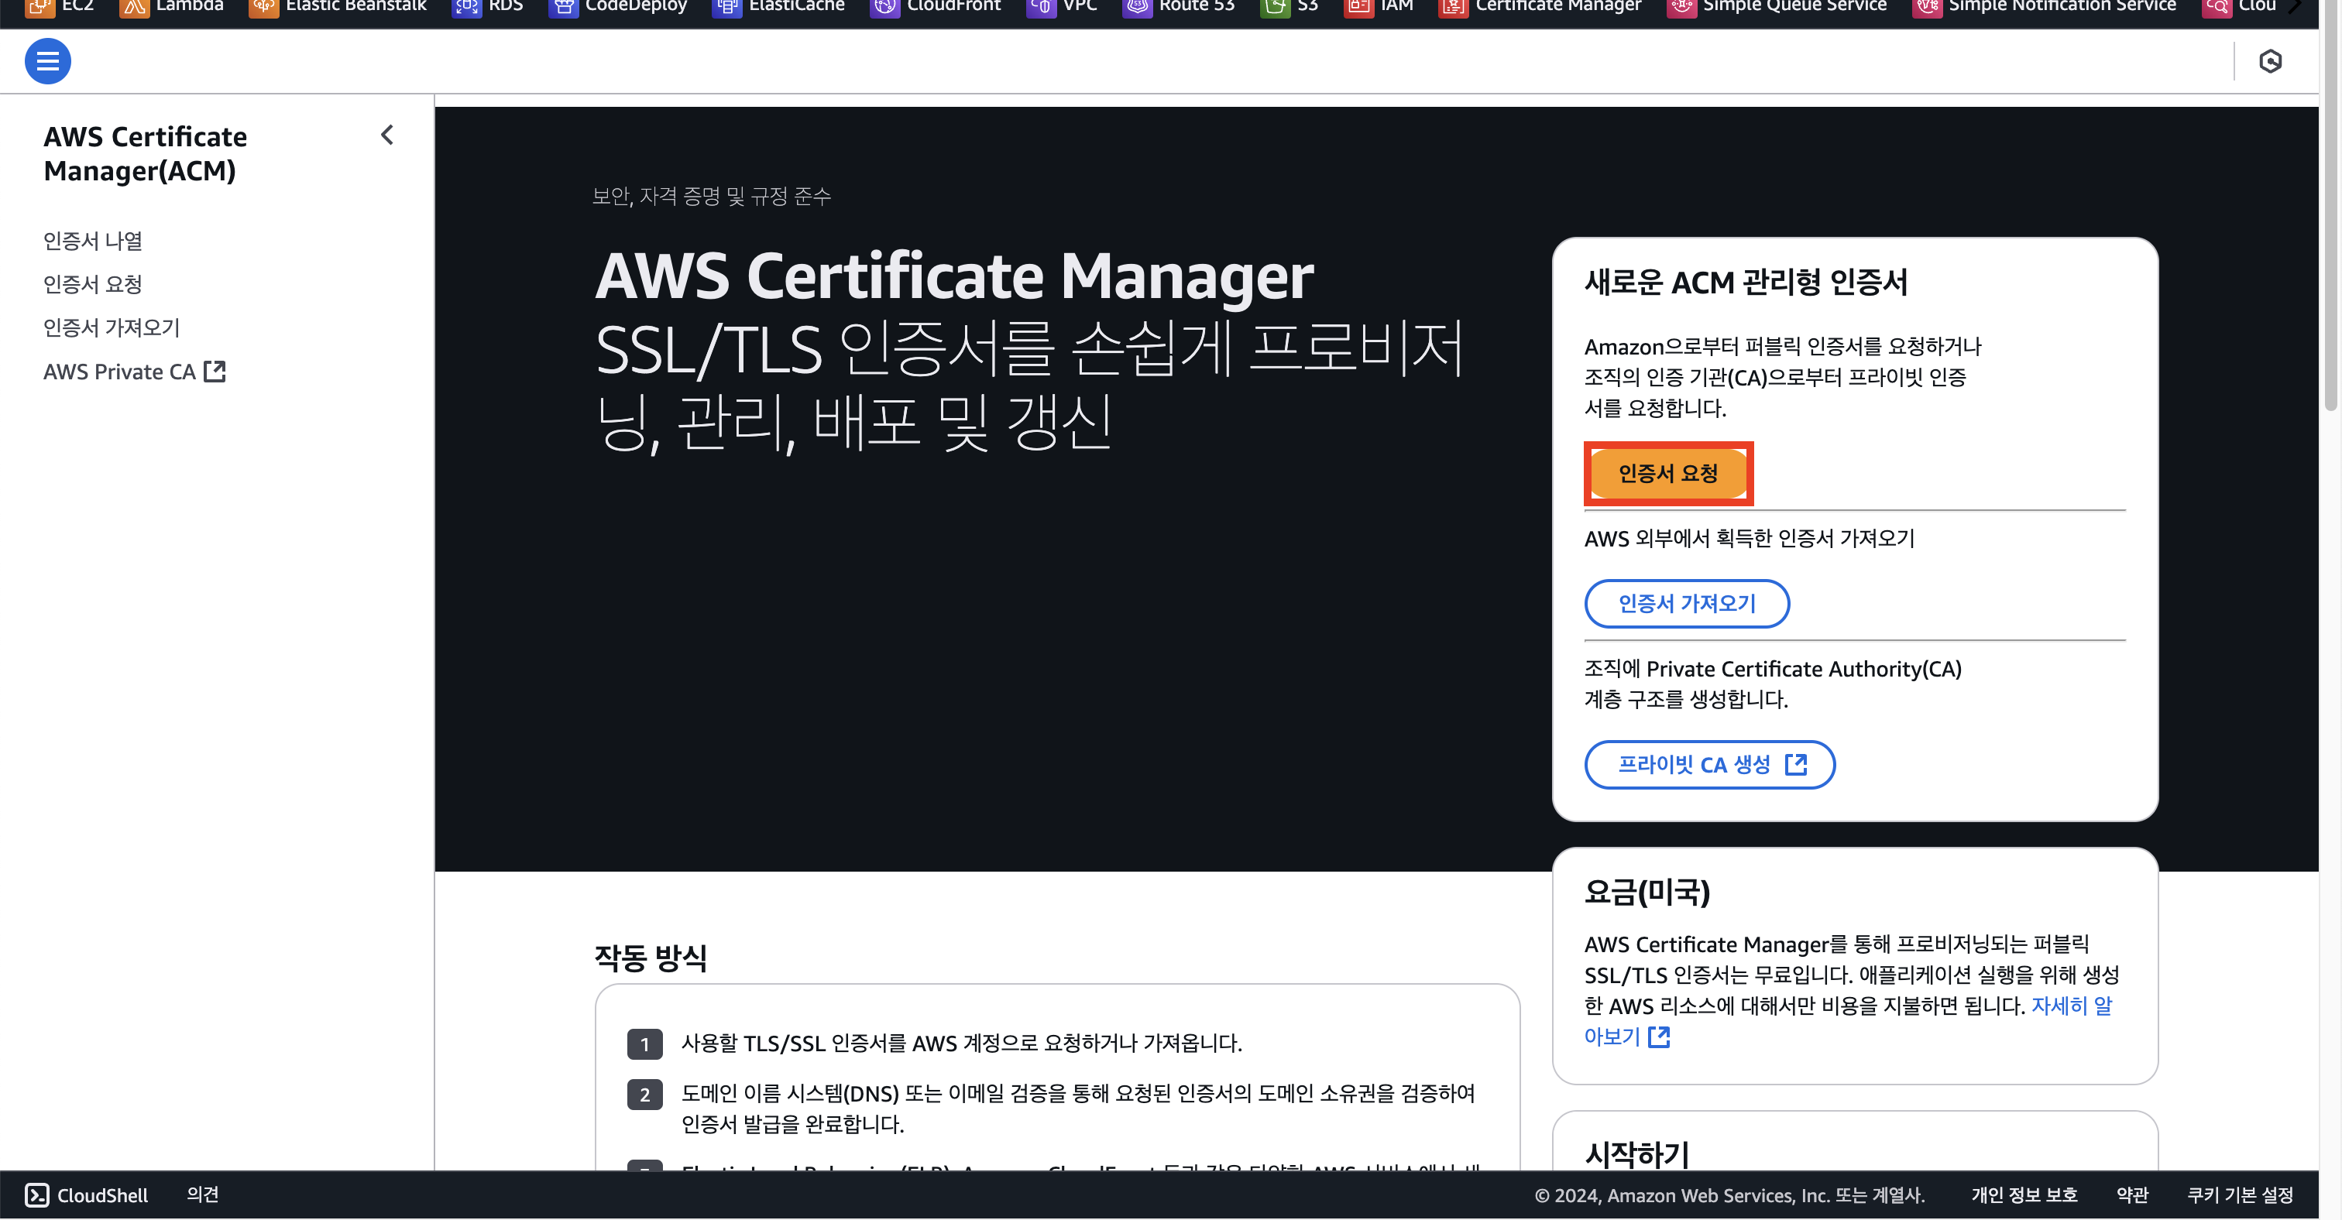This screenshot has height=1220, width=2342.
Task: Open 인증서 가져오기 sidebar link
Action: [x=112, y=327]
